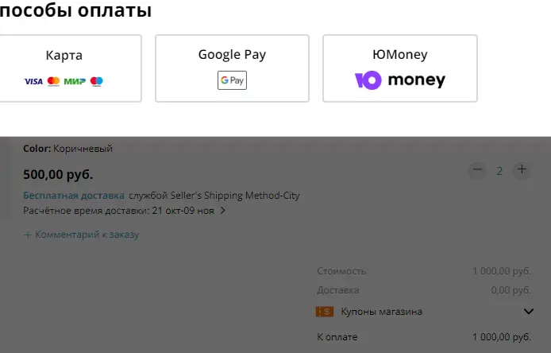Choose Google Pay payment option
Image resolution: width=551 pixels, height=353 pixels.
233,68
